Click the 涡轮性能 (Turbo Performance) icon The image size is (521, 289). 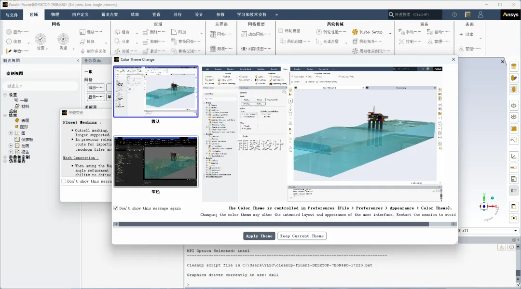tap(319, 32)
